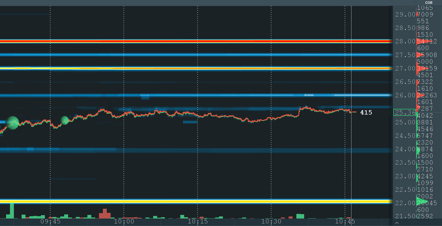
Task: Click the COB value 4245
Action: [425, 176]
